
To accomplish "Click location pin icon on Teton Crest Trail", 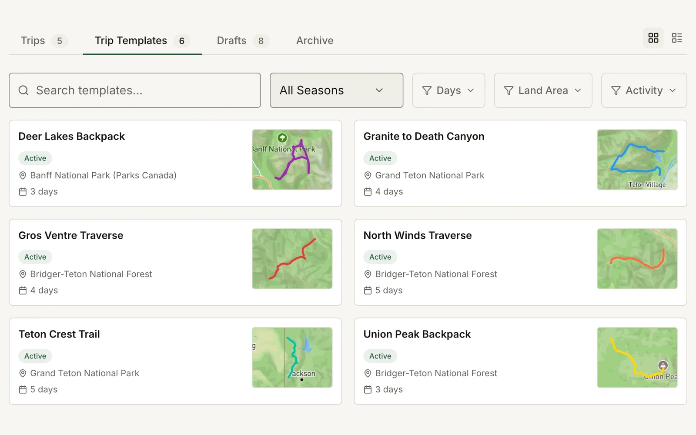I will click(23, 373).
